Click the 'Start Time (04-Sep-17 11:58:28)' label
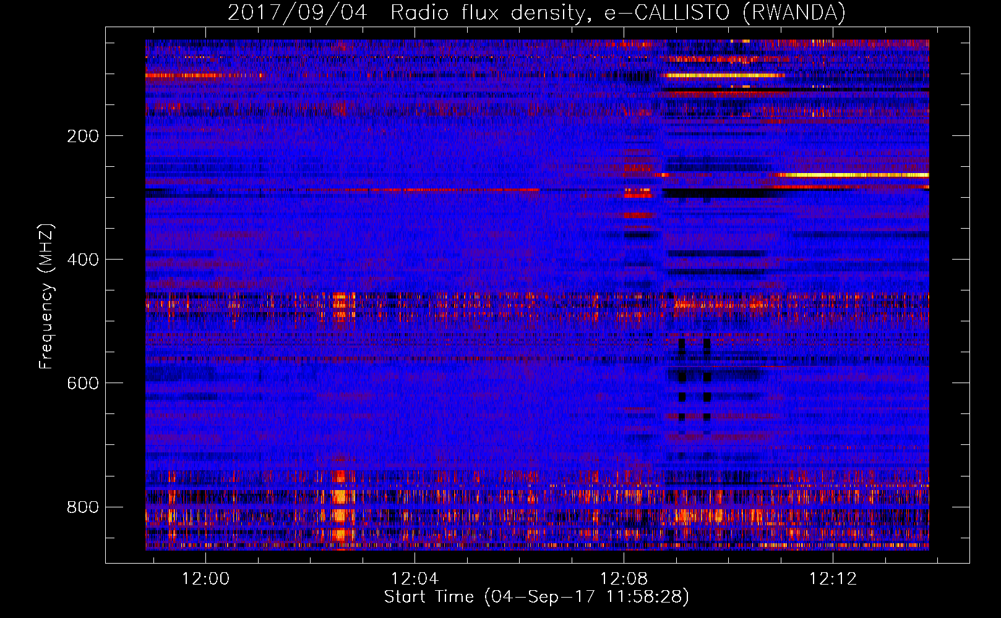The width and height of the screenshot is (1001, 618). point(536,597)
